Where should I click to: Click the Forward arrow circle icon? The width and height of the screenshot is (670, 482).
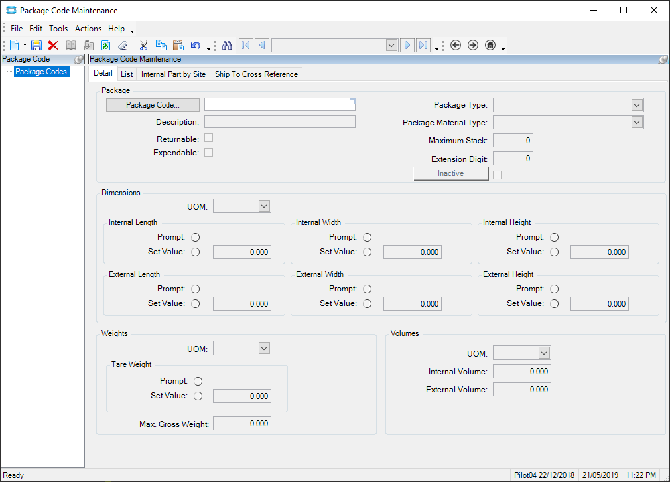coord(473,45)
